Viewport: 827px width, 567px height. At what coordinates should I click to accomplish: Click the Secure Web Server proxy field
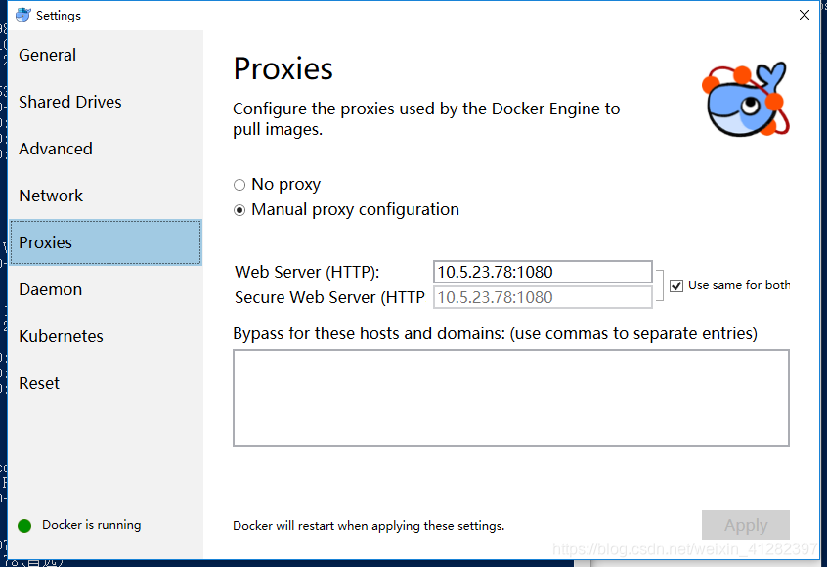tap(543, 297)
